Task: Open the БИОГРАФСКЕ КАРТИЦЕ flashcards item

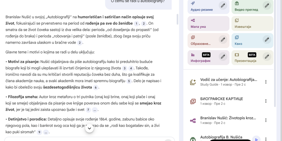Action: click(222, 101)
